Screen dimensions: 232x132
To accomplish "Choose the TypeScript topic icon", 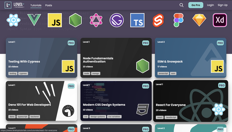I will click(x=137, y=20).
